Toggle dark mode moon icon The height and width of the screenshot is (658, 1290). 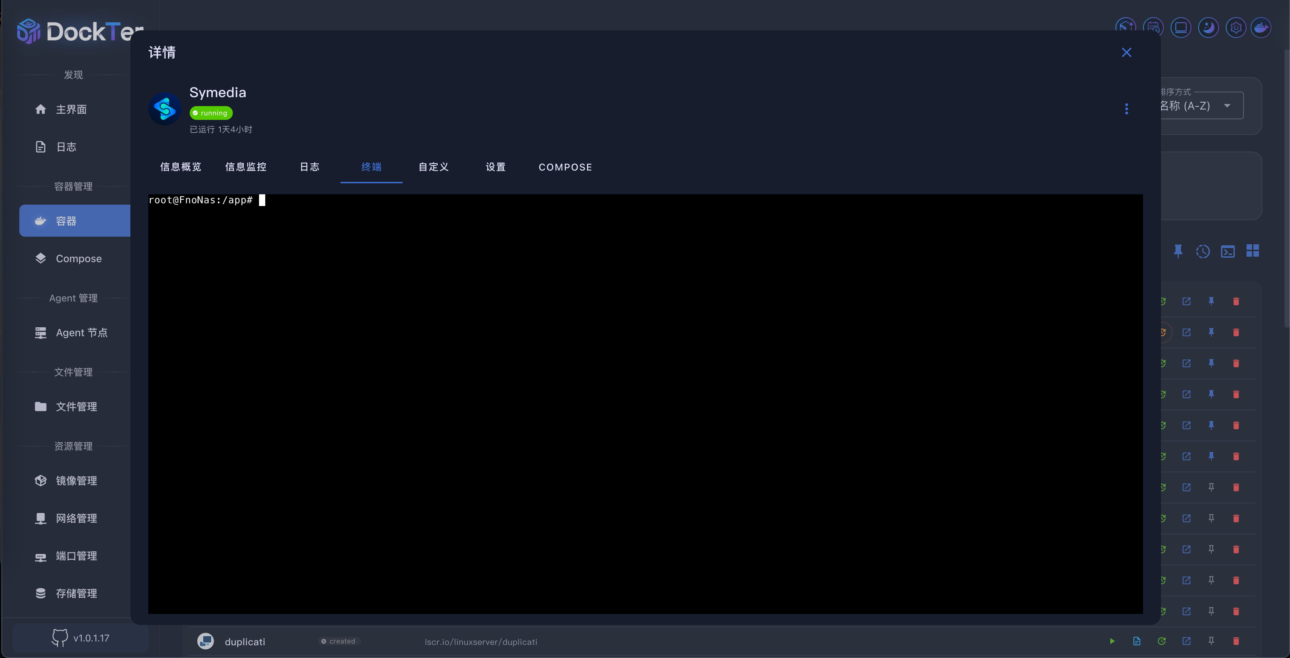(x=1208, y=28)
